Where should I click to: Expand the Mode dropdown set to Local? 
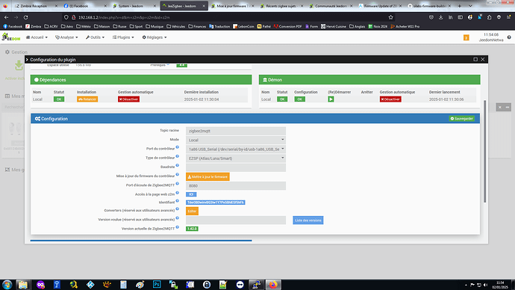(236, 140)
